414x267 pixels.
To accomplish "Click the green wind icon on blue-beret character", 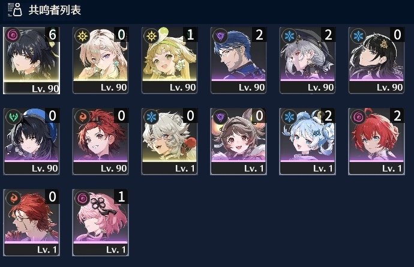I will tap(13, 117).
